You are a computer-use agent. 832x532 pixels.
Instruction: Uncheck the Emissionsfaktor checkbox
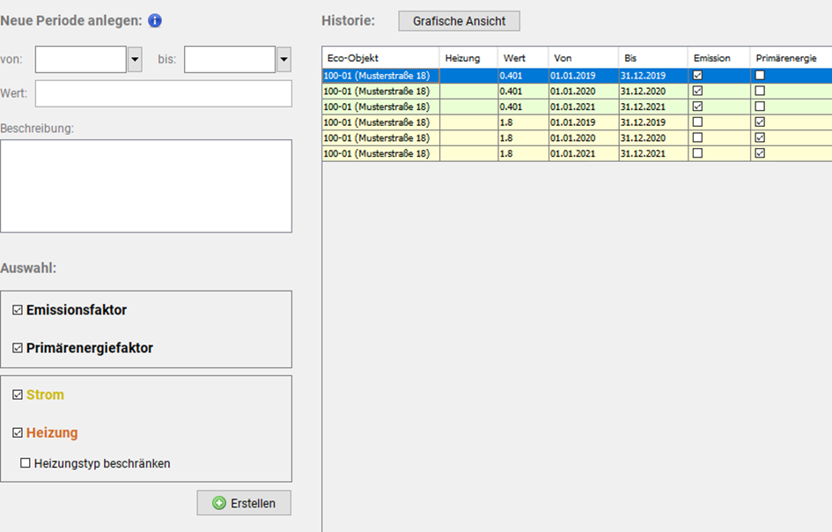click(18, 311)
